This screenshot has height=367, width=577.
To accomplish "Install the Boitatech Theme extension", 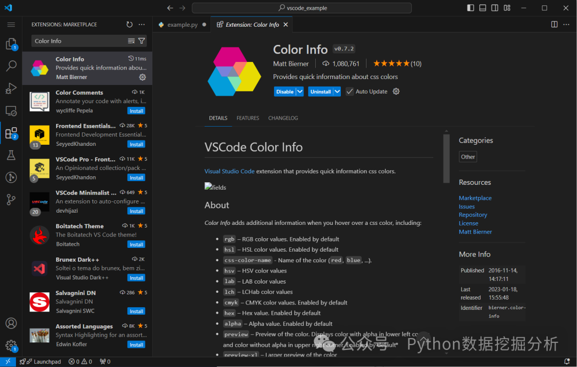I will click(x=136, y=245).
